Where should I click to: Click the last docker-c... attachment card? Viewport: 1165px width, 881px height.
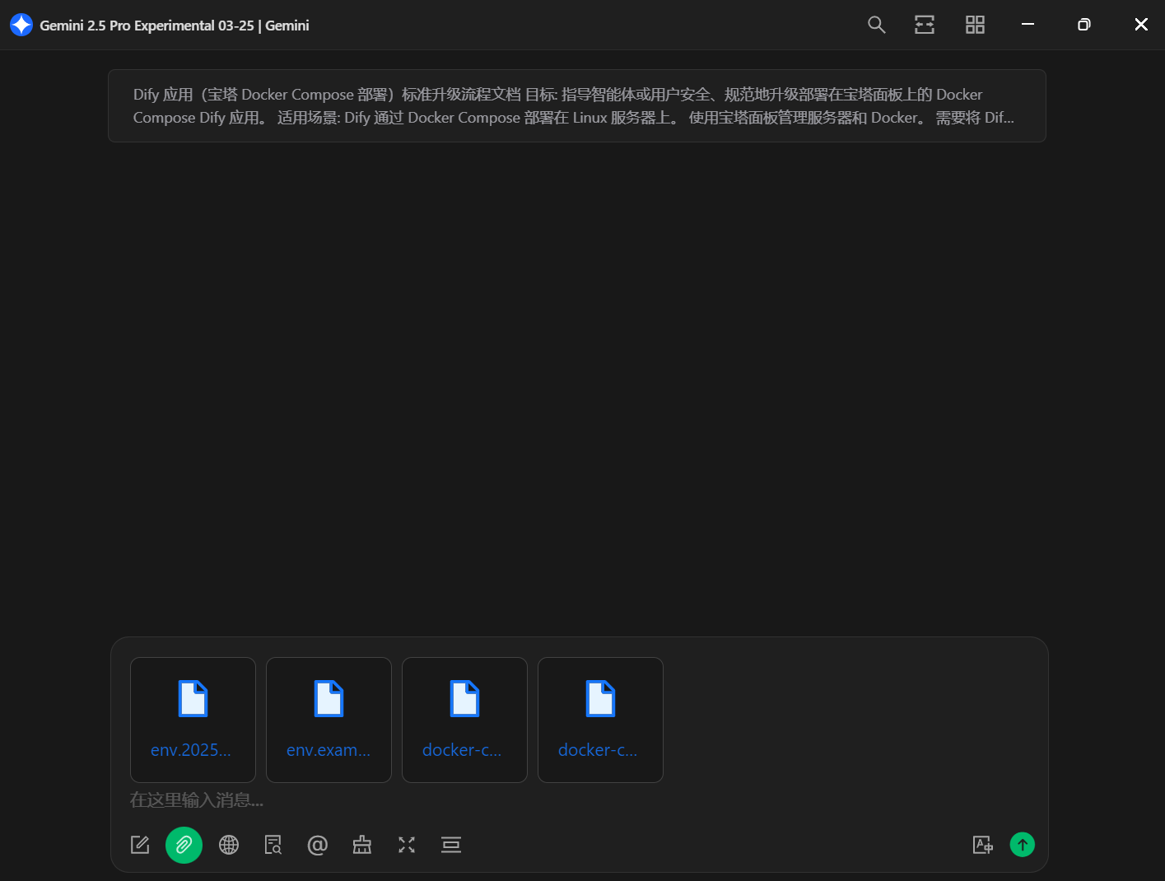[600, 720]
